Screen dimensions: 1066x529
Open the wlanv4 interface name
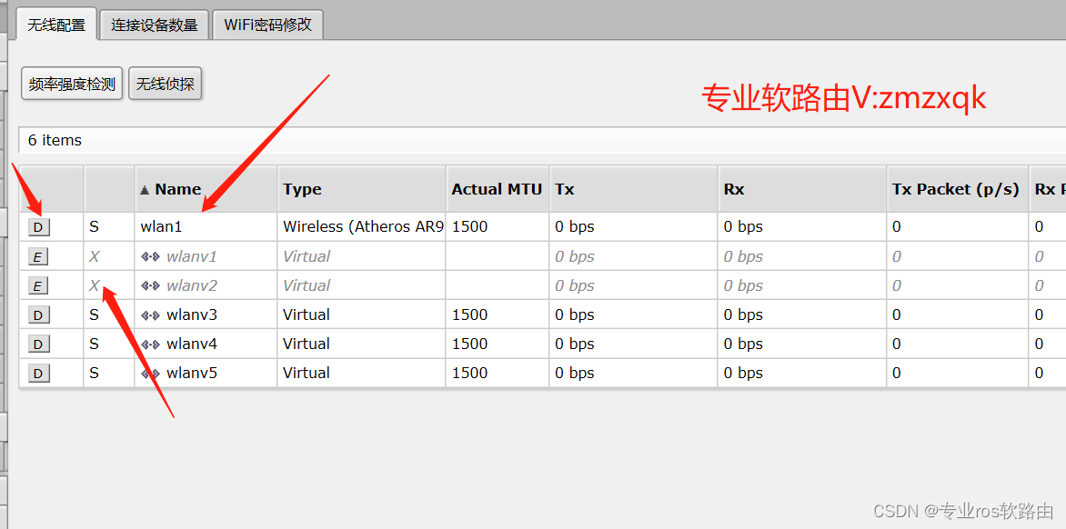[192, 344]
